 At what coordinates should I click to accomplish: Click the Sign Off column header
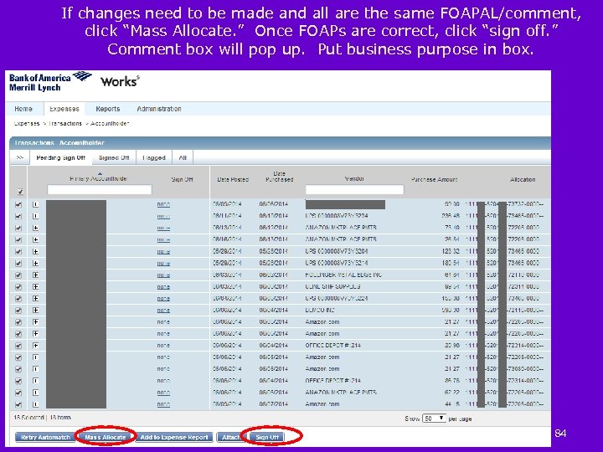(x=182, y=179)
